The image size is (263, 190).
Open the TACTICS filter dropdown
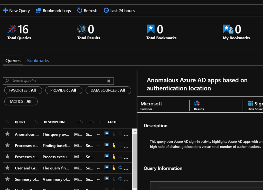click(21, 102)
